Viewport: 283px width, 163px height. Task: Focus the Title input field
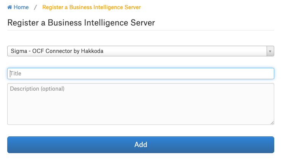tap(141, 74)
